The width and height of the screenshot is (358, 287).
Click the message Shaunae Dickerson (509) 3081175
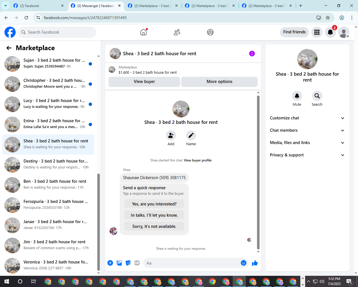click(154, 178)
